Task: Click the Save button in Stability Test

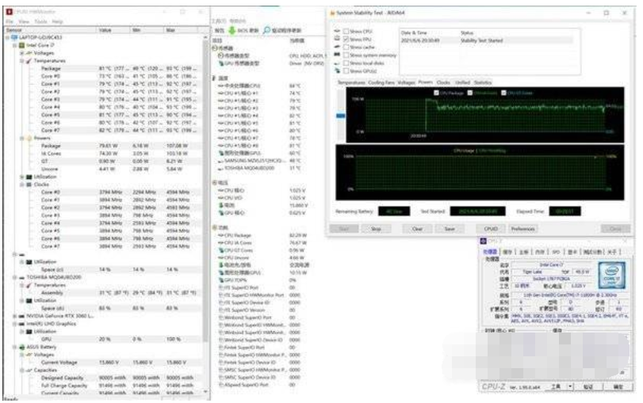Action: point(450,229)
